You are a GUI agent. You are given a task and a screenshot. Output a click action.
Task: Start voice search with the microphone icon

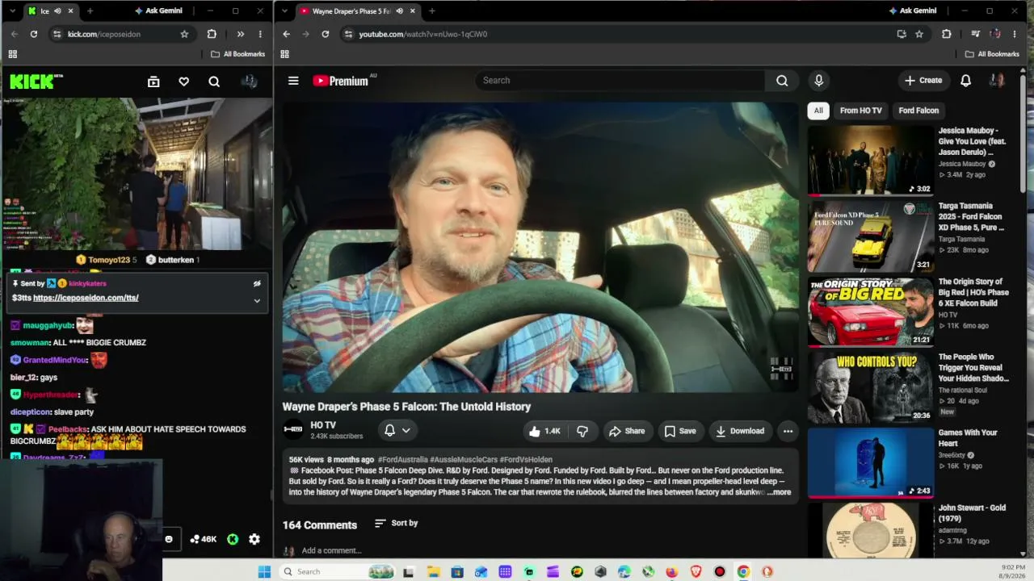(x=818, y=81)
